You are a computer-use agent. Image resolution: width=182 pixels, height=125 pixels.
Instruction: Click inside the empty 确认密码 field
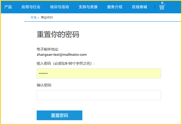(x=99, y=95)
